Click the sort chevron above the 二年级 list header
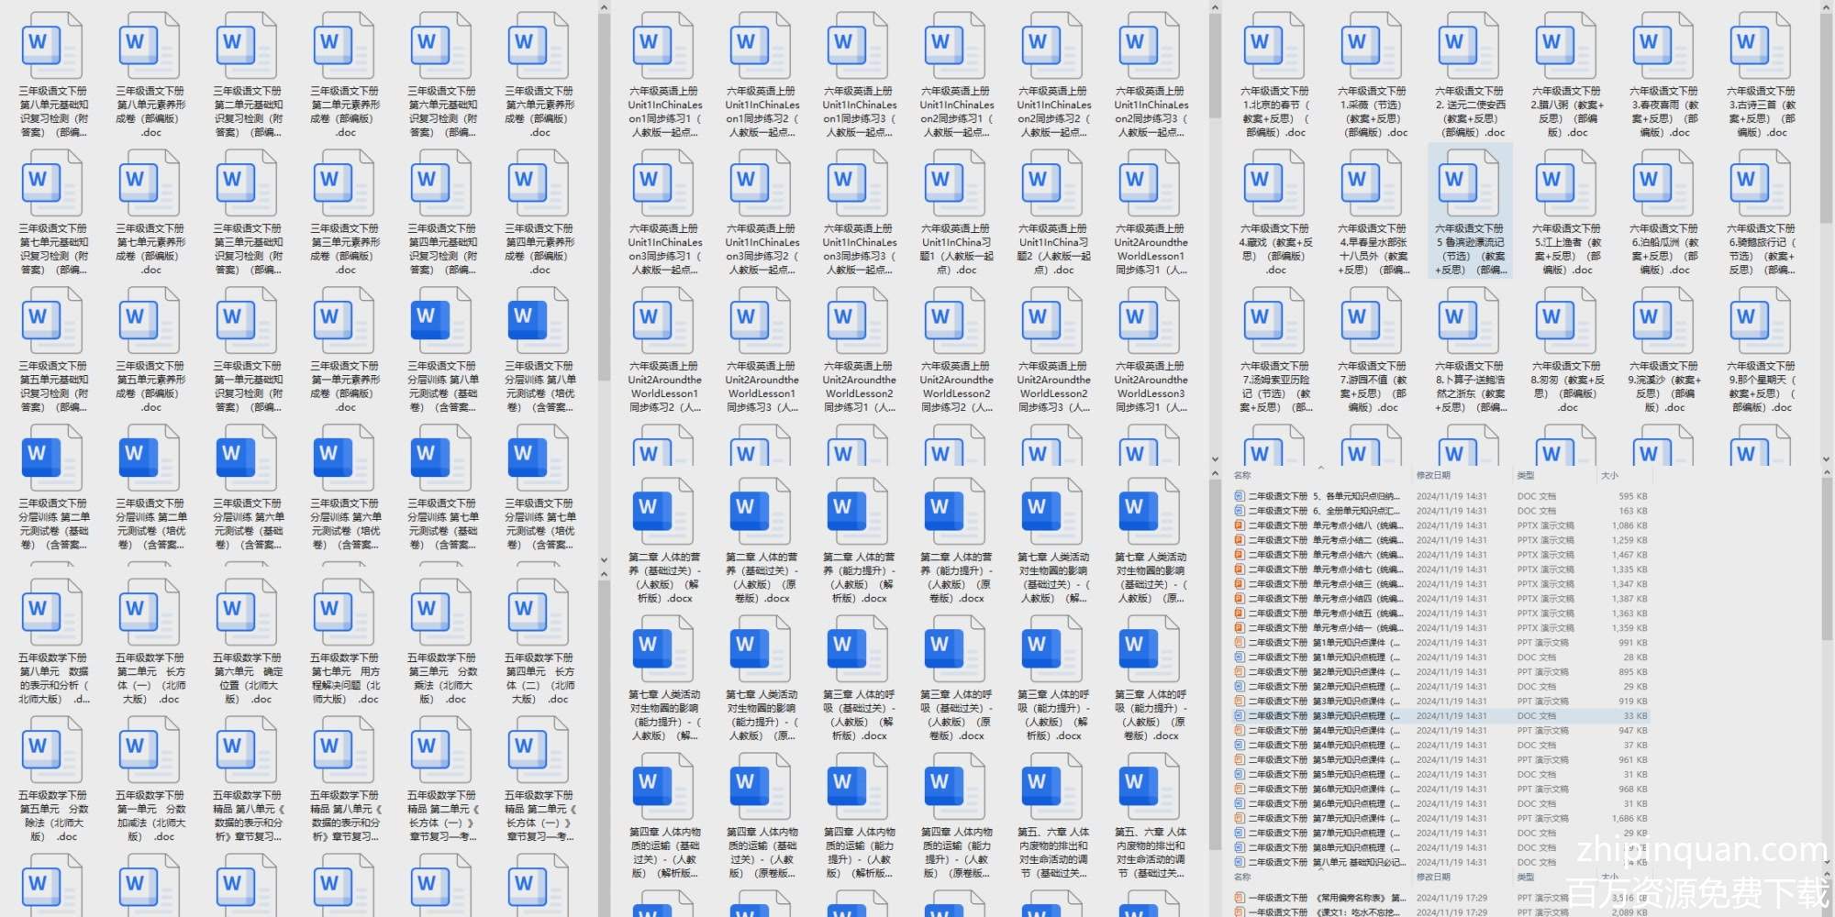 (x=1321, y=468)
